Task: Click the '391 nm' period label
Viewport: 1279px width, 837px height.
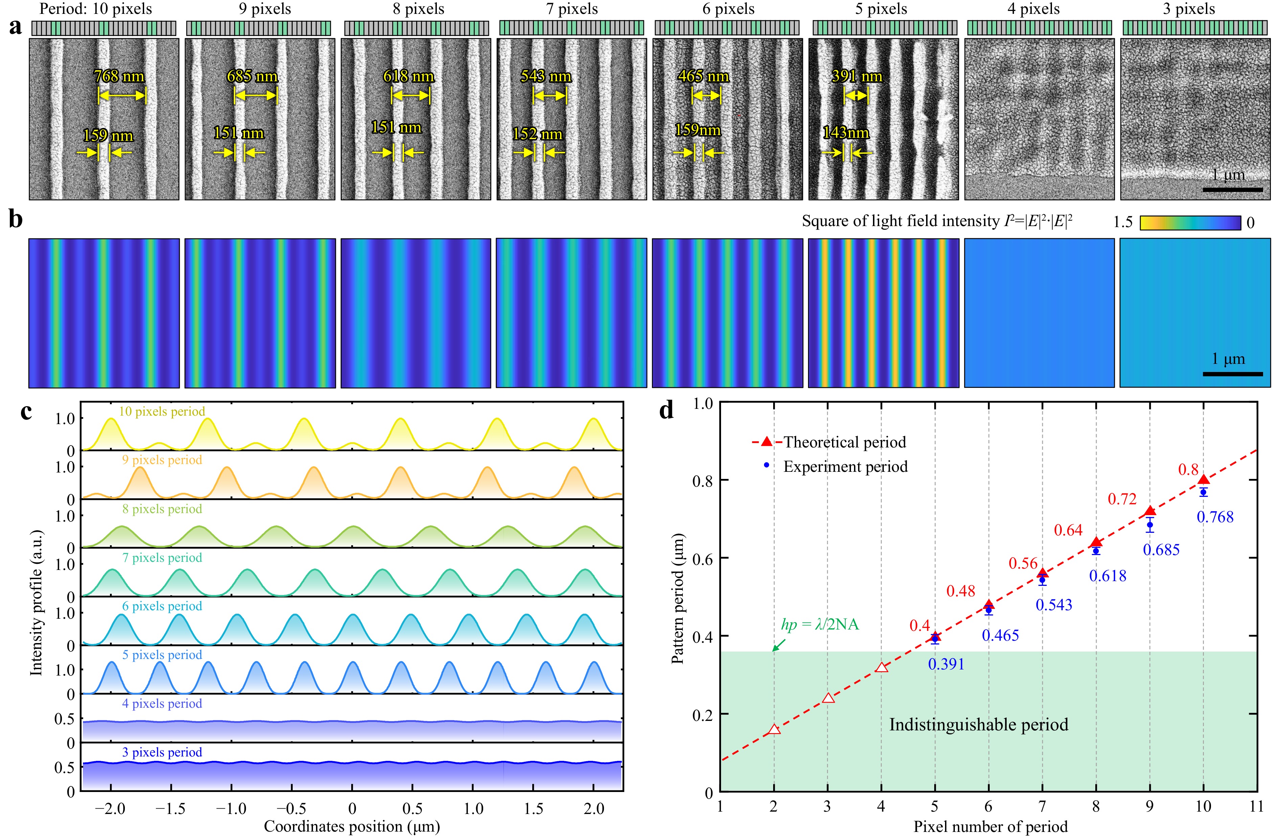Action: [x=857, y=76]
